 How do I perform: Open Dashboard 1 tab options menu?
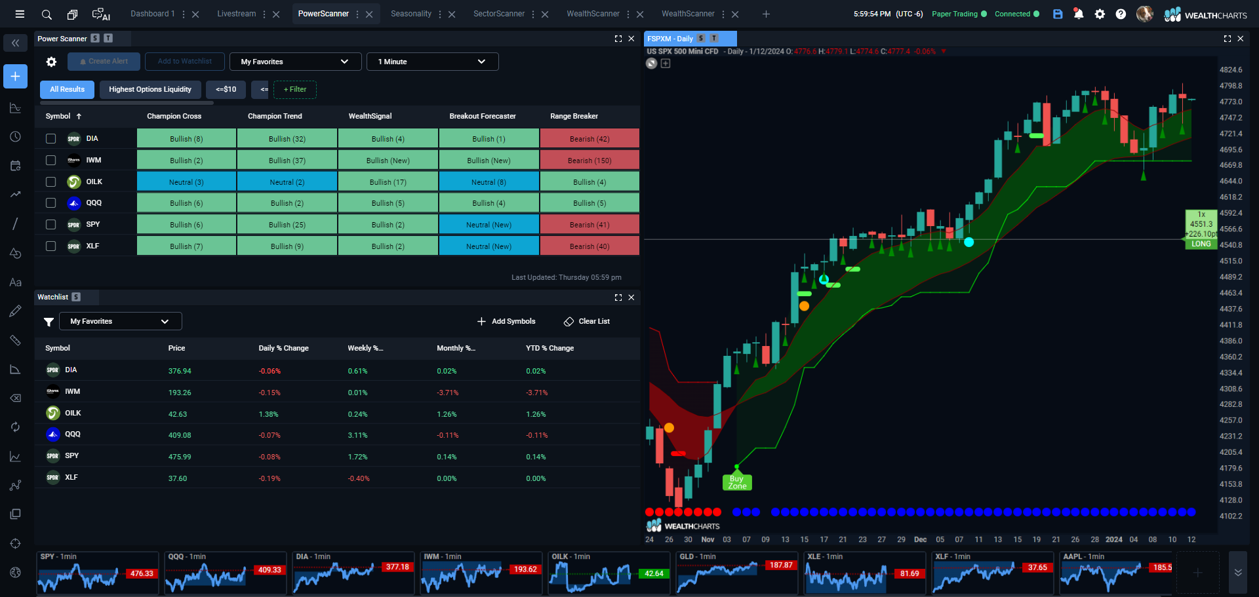[183, 14]
